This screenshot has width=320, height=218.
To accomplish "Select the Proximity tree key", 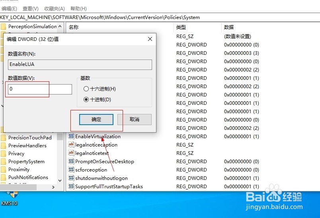I will (19, 170).
